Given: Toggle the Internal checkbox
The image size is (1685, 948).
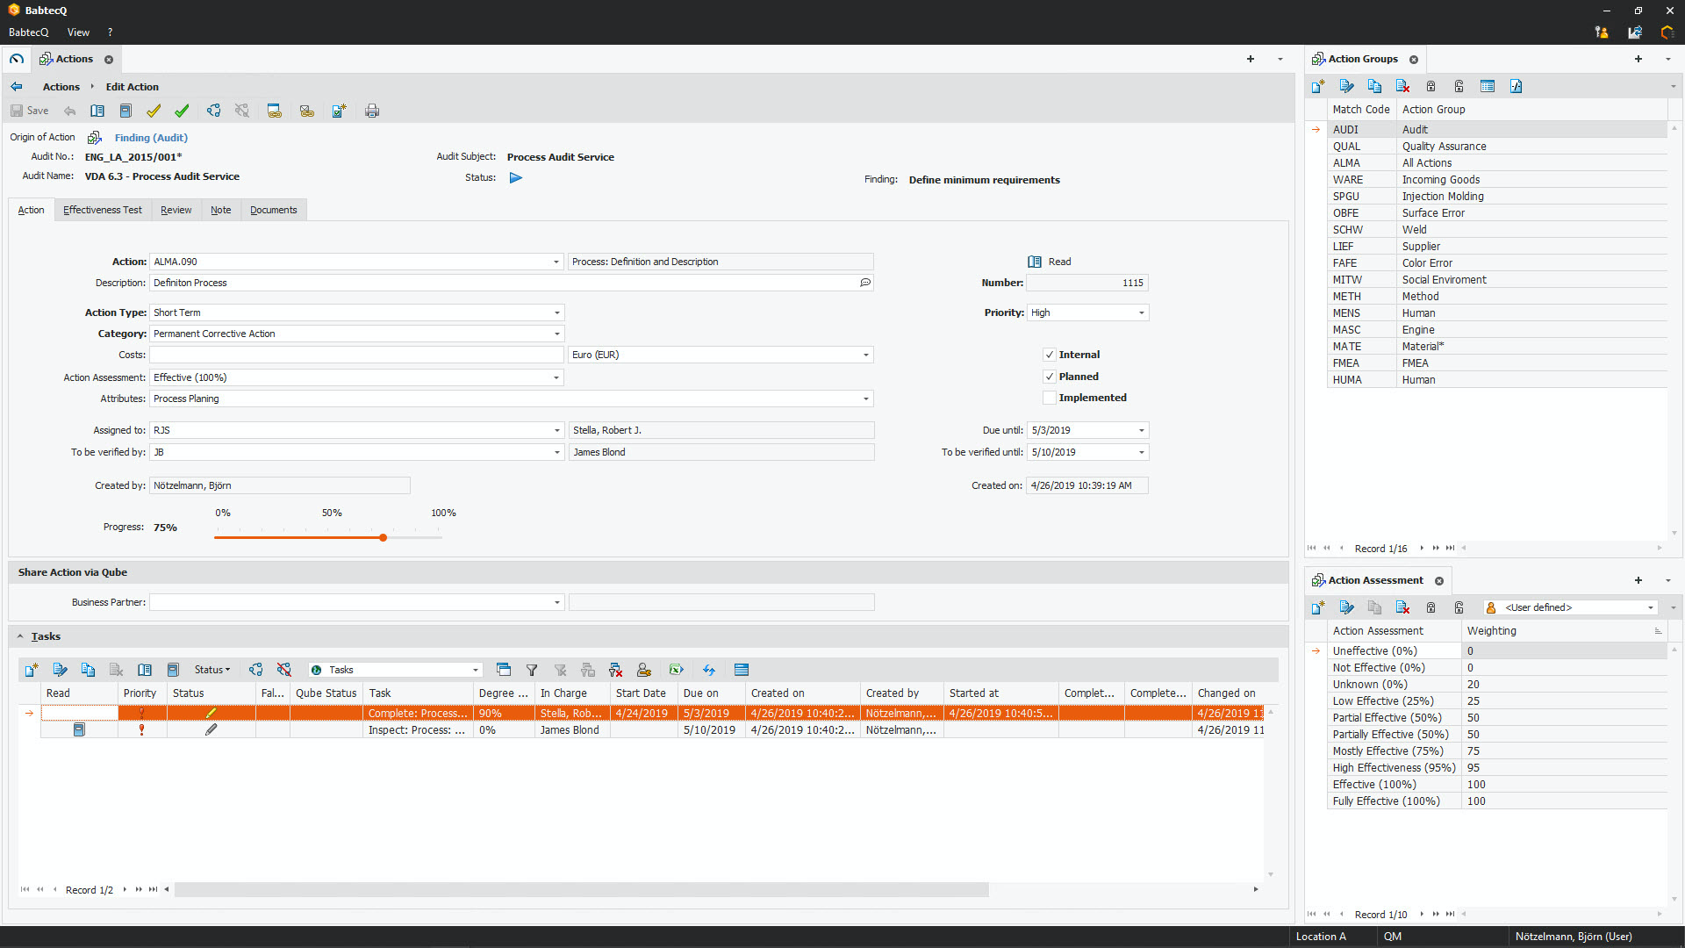Looking at the screenshot, I should (1049, 355).
